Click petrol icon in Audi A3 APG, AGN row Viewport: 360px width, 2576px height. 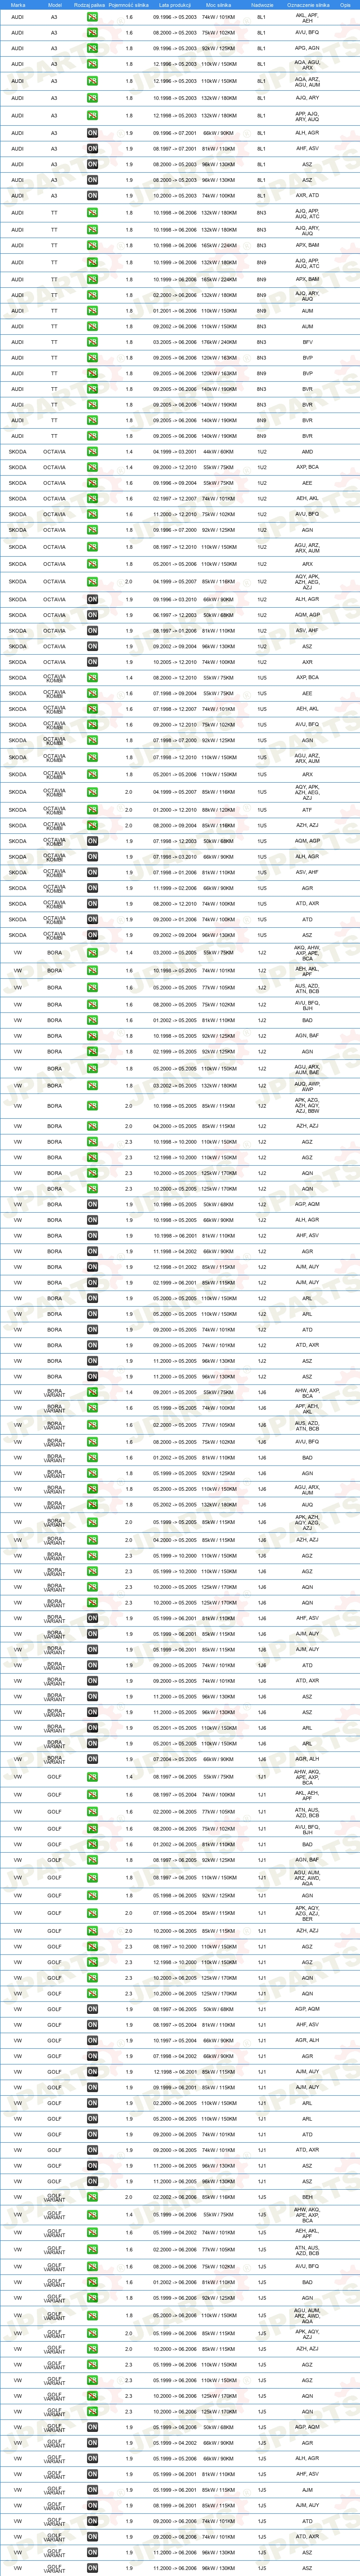pyautogui.click(x=92, y=48)
